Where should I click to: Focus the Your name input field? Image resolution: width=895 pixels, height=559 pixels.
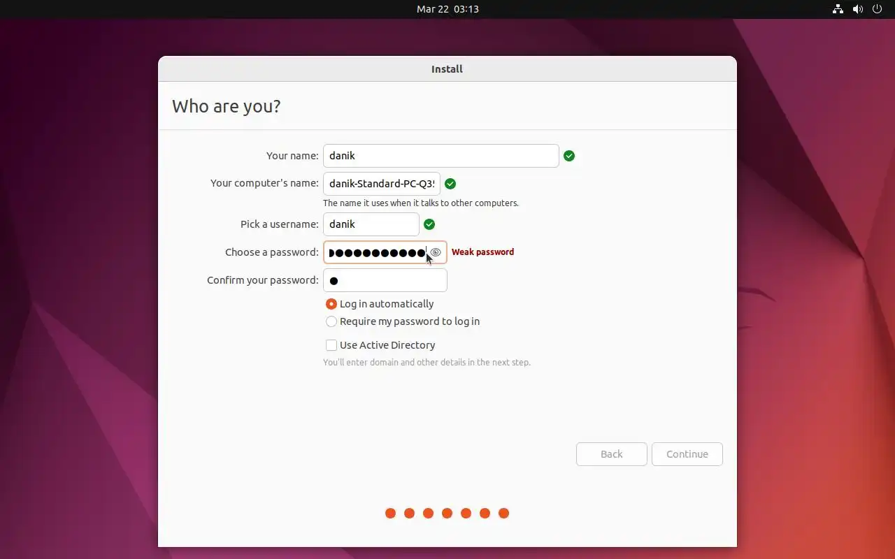click(441, 156)
